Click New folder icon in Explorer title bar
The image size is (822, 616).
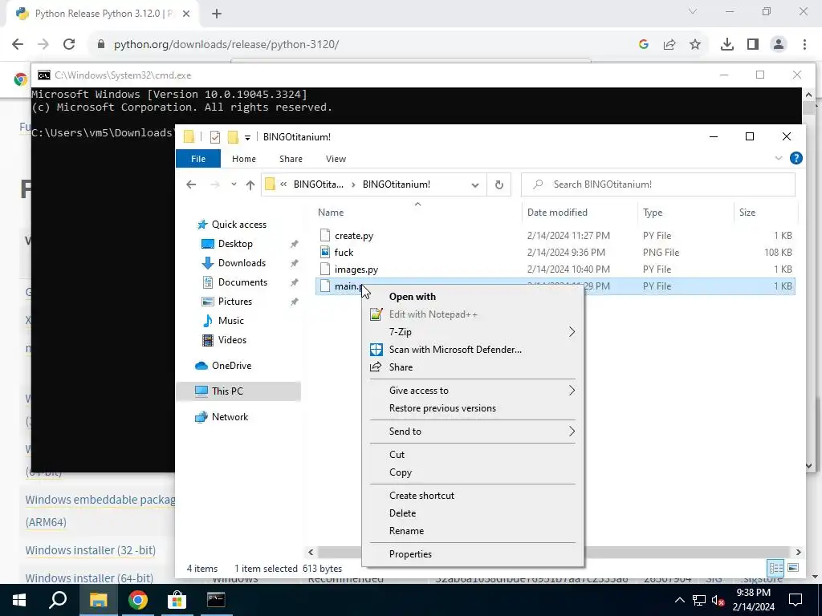pos(233,137)
